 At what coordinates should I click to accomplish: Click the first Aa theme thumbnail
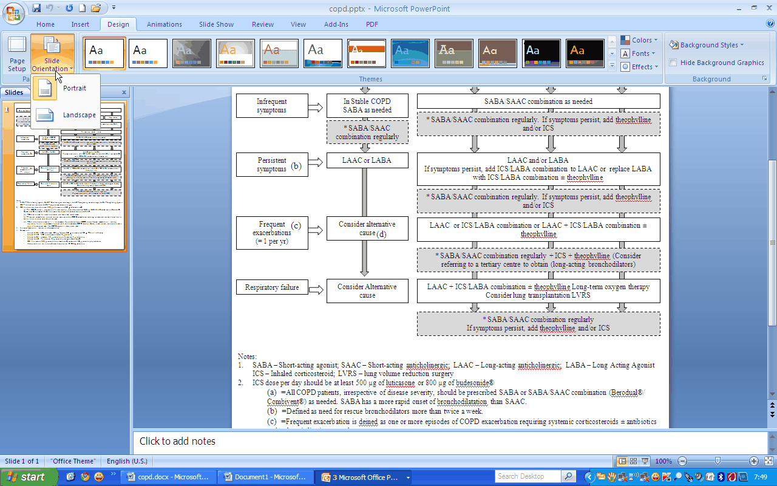pos(104,53)
